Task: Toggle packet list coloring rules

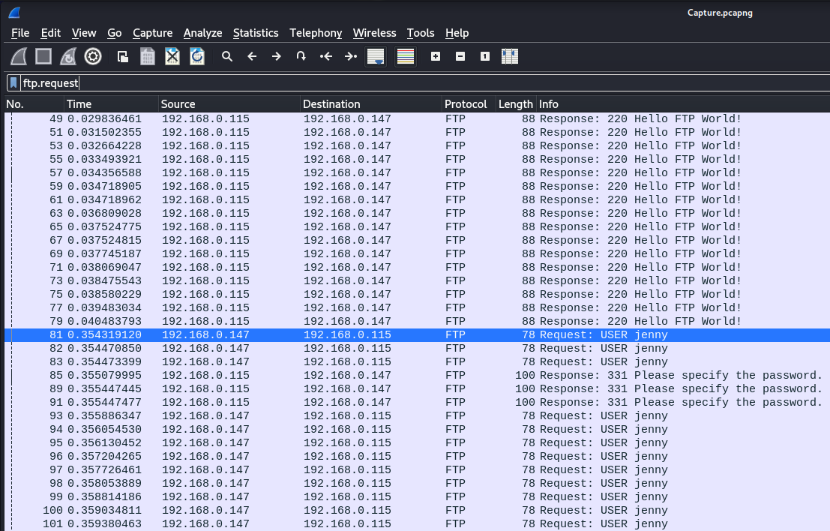Action: [406, 56]
